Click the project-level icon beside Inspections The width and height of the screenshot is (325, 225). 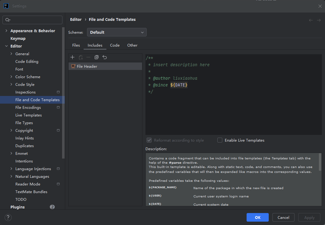coord(58,92)
